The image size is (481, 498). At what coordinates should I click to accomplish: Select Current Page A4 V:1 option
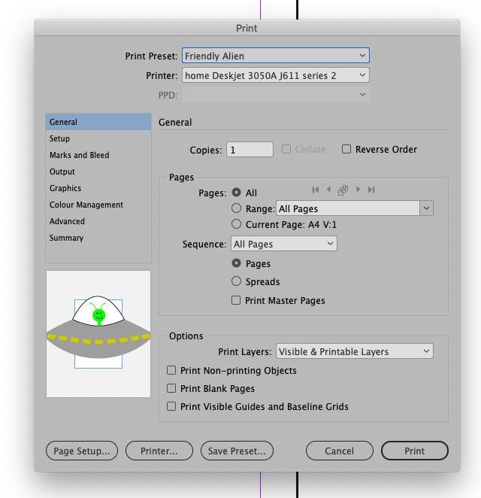[x=236, y=224]
